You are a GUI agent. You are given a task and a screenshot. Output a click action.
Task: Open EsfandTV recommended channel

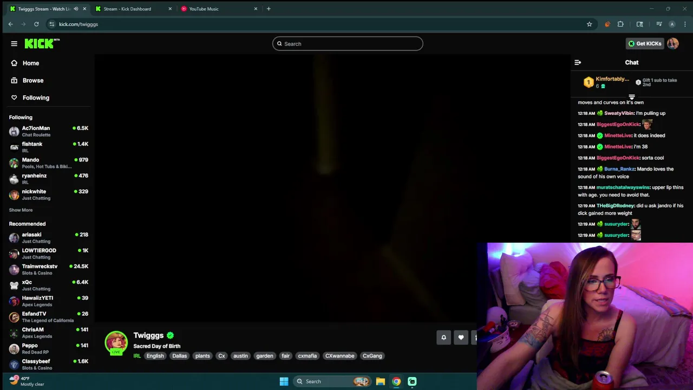coord(49,317)
